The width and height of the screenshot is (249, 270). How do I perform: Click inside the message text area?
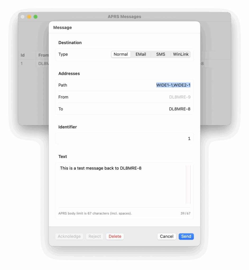coord(122,185)
